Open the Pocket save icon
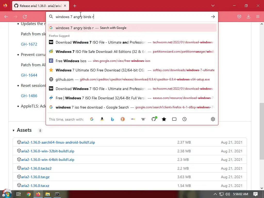 (239, 16)
